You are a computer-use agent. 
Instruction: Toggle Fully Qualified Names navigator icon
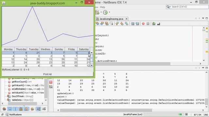pos(32,109)
